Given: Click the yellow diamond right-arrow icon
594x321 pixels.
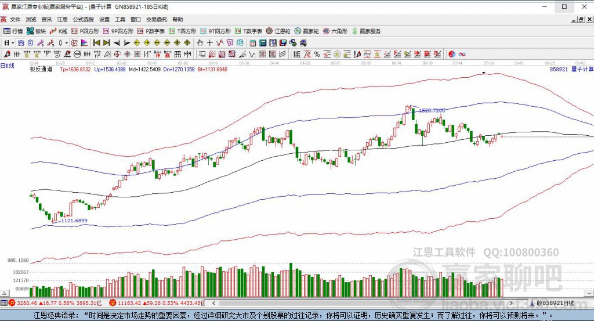Looking at the screenshot, I should tap(147, 43).
